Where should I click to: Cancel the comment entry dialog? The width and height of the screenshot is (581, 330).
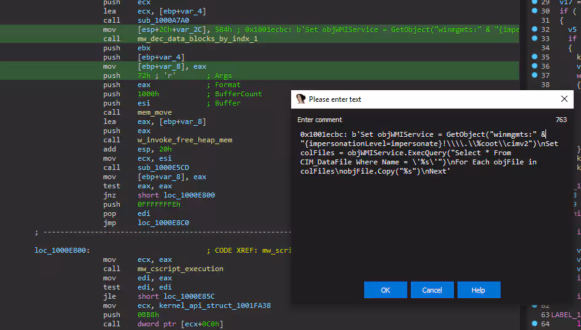click(x=432, y=290)
